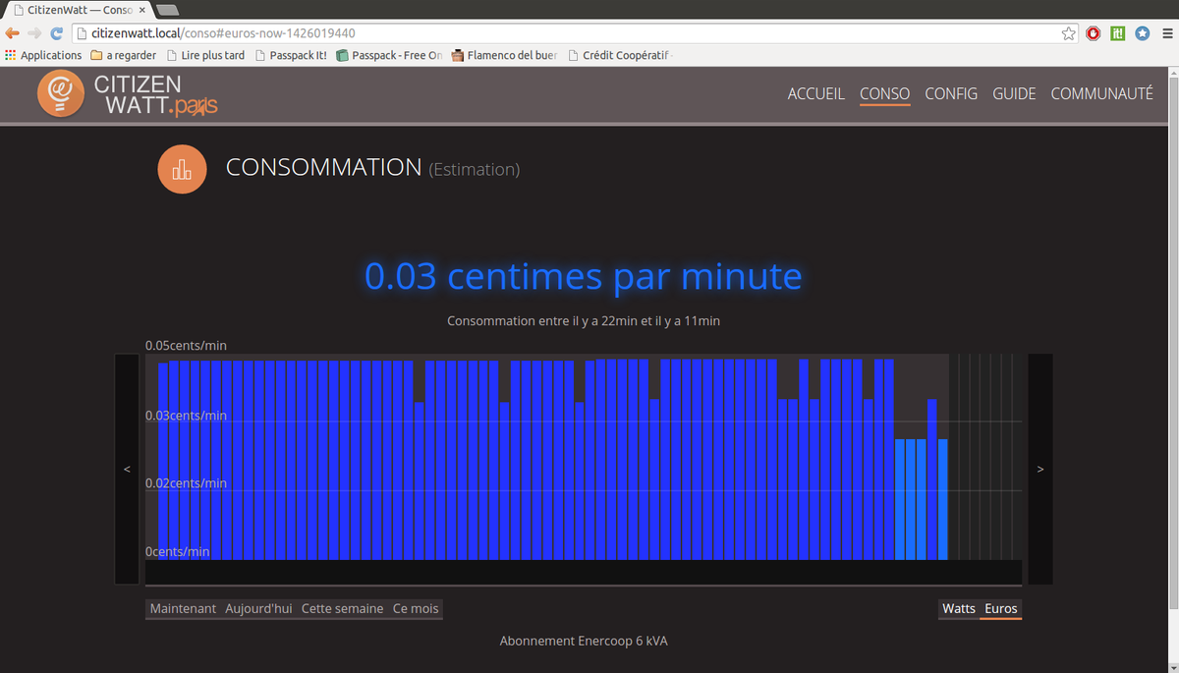The height and width of the screenshot is (673, 1179).
Task: Open Applications bookmarks shortcut
Action: [43, 55]
